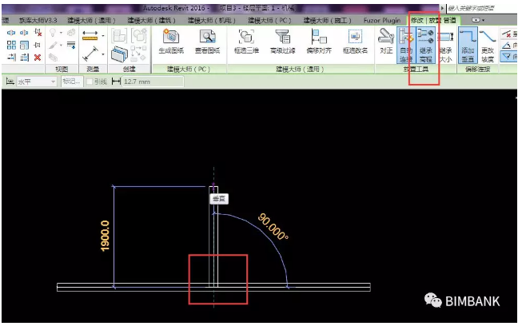Click the leader length arrow icon

click(x=116, y=81)
